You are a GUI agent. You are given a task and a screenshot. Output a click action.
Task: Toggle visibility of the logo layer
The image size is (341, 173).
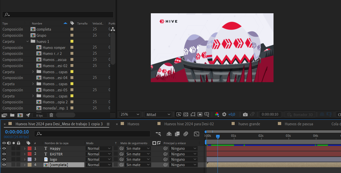4,159
